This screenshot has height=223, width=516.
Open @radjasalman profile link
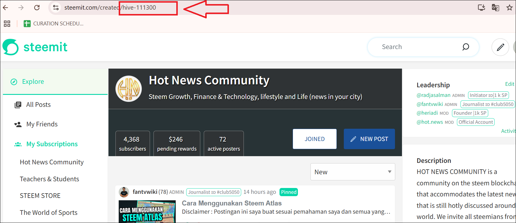[x=434, y=95]
